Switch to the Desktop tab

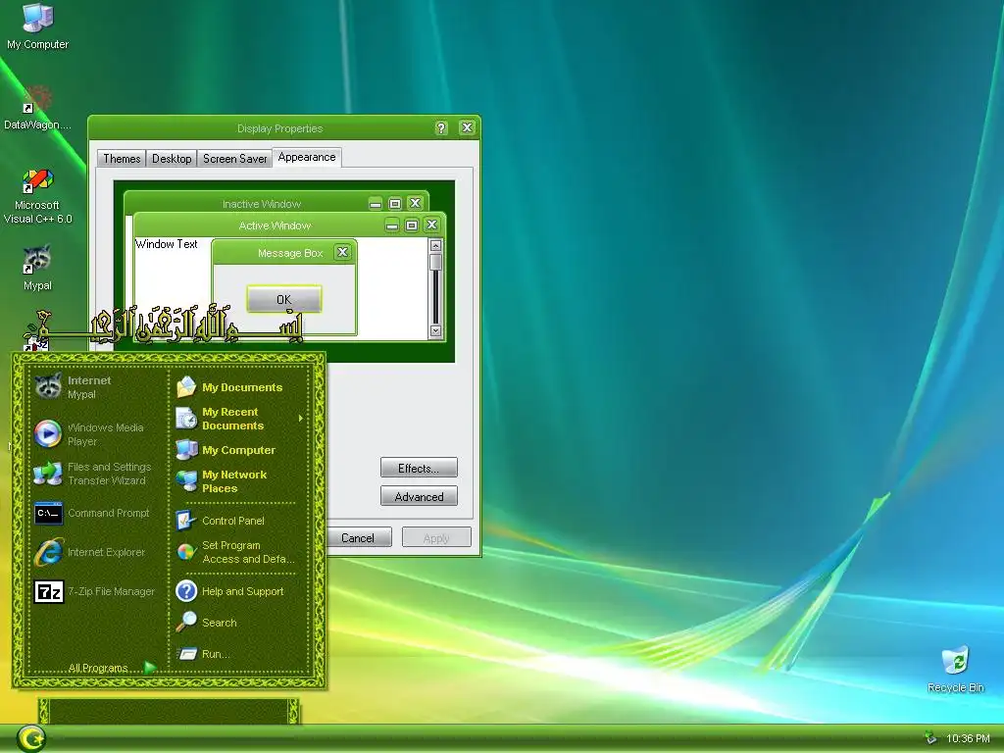tap(172, 159)
